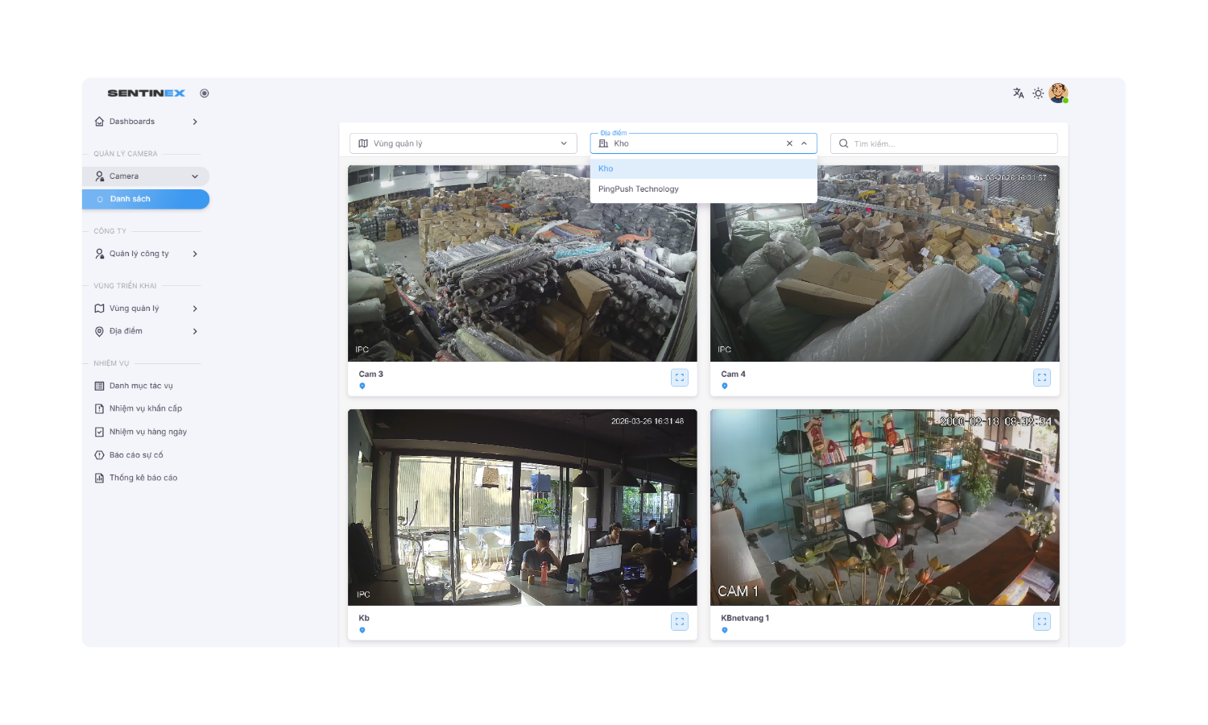Image resolution: width=1208 pixels, height=725 pixels.
Task: Clear the Kho location selection
Action: [789, 143]
